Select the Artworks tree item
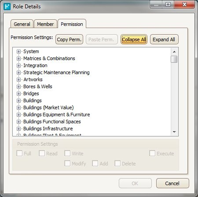This screenshot has width=198, height=197. [x=33, y=79]
